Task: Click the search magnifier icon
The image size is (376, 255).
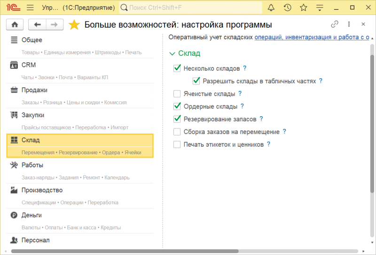Action: pyautogui.click(x=124, y=7)
